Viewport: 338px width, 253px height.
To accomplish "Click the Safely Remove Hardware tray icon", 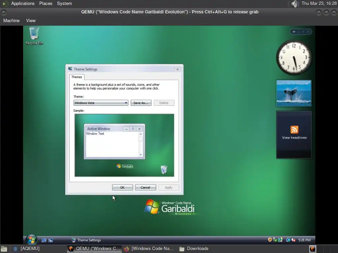I will coord(275,240).
